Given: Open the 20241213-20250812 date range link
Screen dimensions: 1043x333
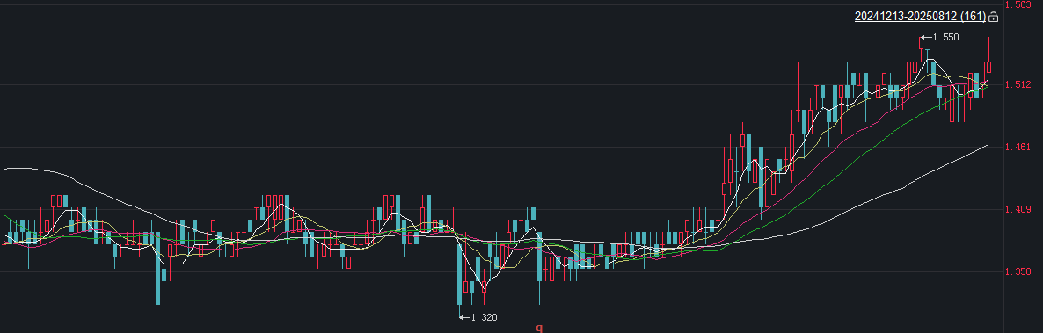Looking at the screenshot, I should coord(920,17).
